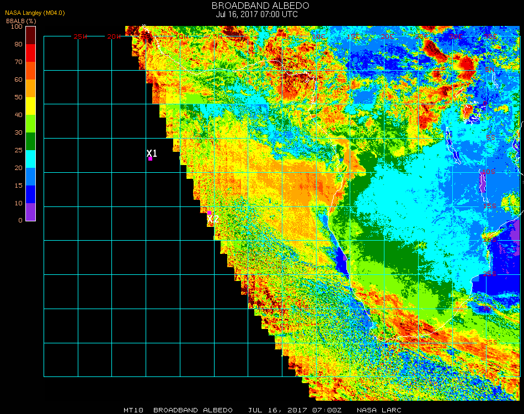
Task: Click the 20W longitude label
Action: 114,36
